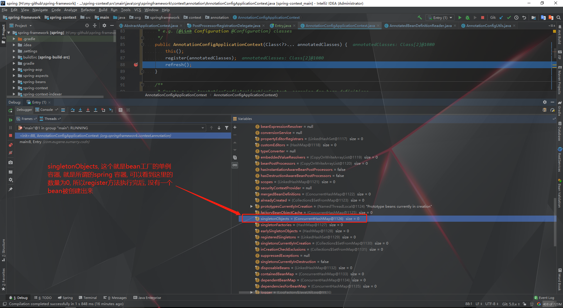Screen dimensions: 563x308
Task: Pause program in debugger sidebar
Action: click(x=11, y=128)
